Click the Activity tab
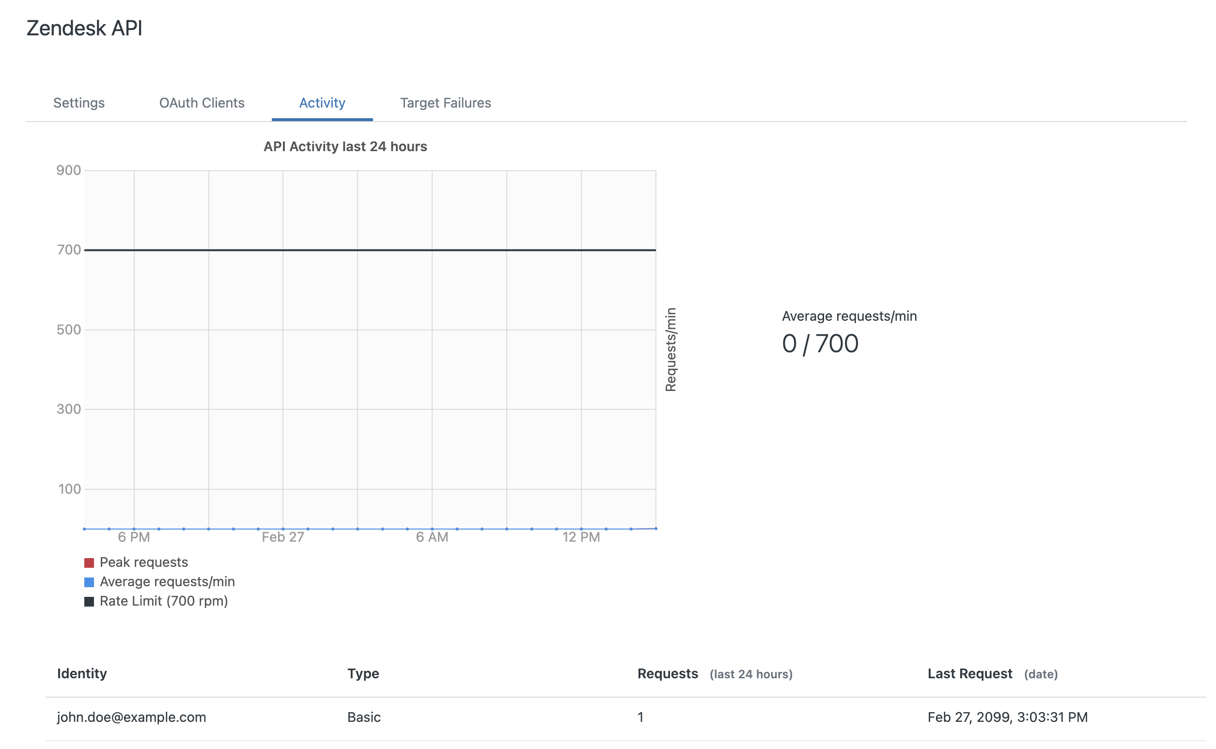The image size is (1216, 749). tap(322, 103)
